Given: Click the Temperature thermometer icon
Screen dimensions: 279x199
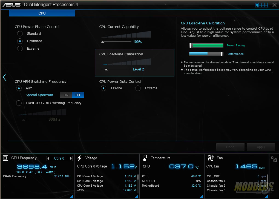Looking at the screenshot, I should (x=145, y=158).
